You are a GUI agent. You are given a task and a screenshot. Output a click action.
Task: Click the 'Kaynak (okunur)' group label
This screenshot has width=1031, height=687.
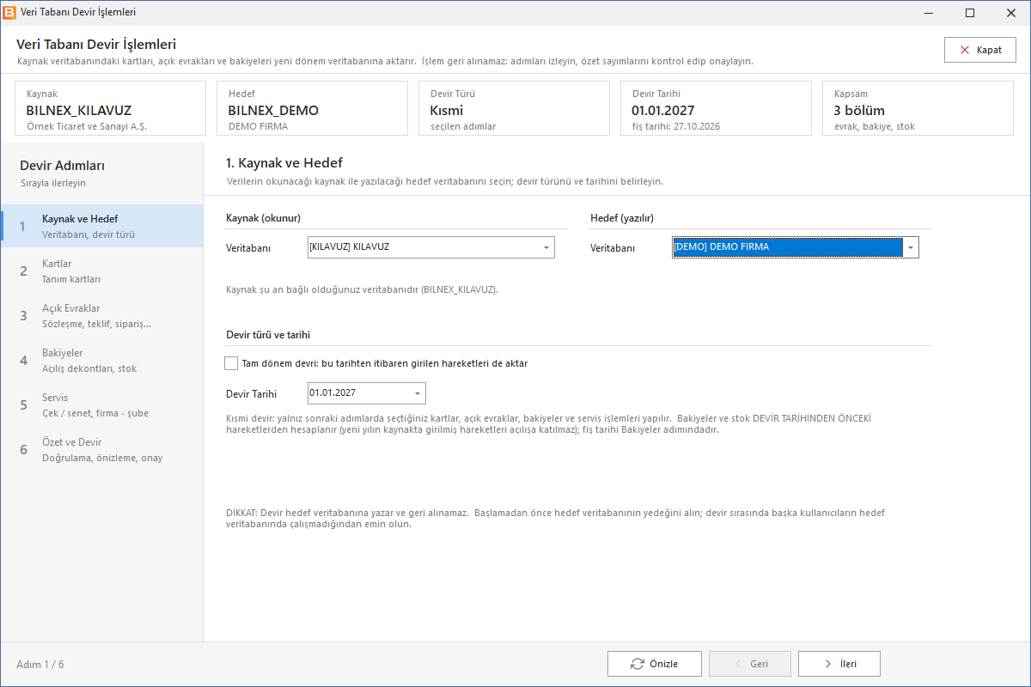coord(263,218)
